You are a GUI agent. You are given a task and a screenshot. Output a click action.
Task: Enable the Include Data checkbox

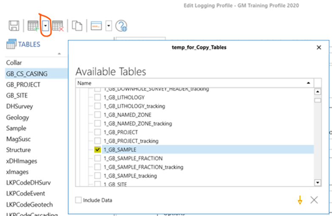click(x=79, y=200)
